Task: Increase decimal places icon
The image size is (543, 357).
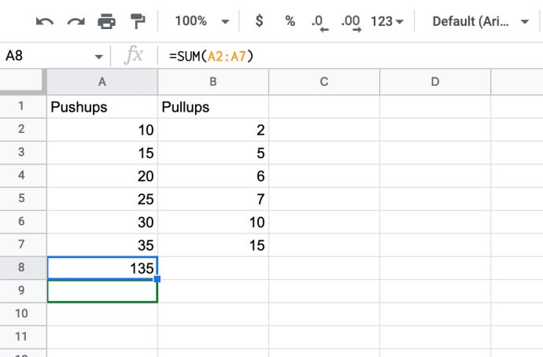Action: 352,22
